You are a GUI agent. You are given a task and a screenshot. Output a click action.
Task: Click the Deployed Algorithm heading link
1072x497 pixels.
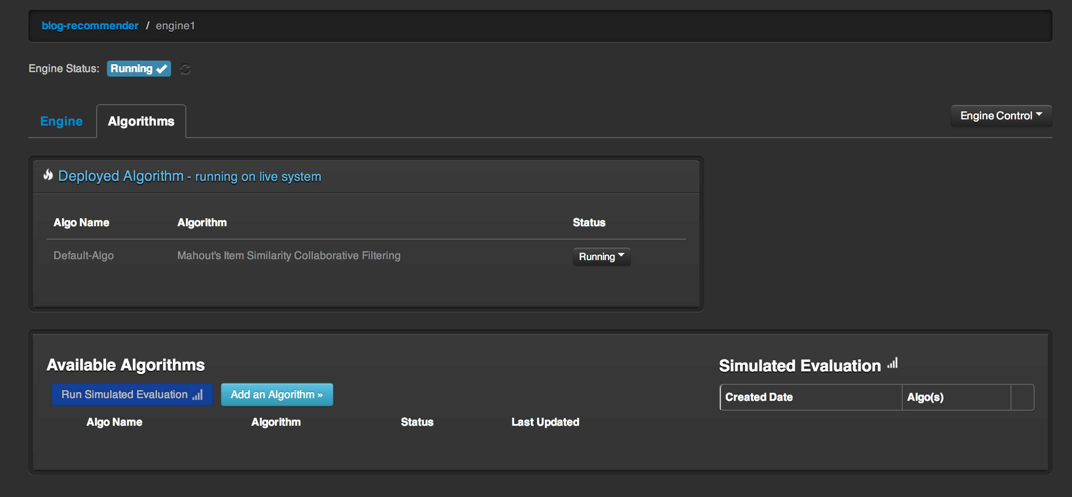click(x=120, y=176)
